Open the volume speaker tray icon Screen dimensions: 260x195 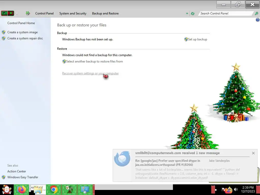pos(236,189)
